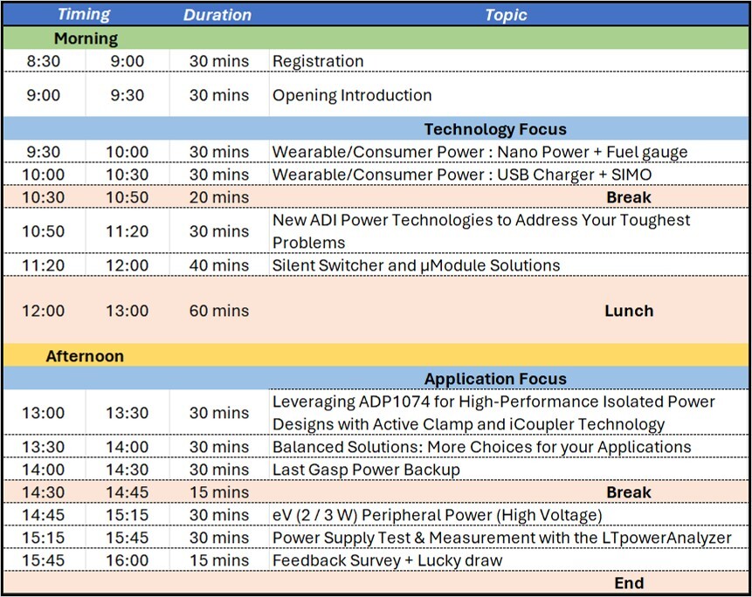Select the 60 mins duration cell
Viewport: 752px width, 597px height.
tap(218, 311)
